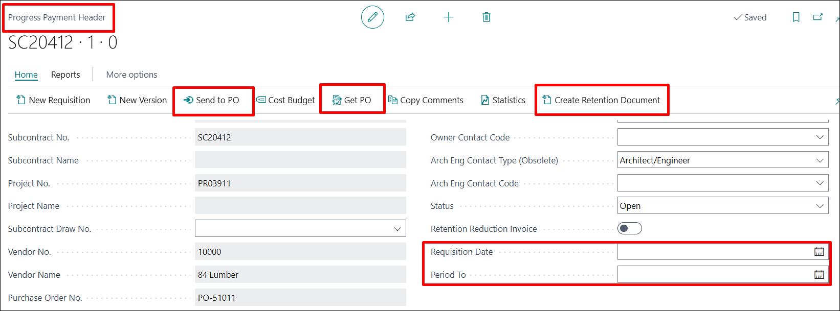
Task: Expand the Owner Contact Code dropdown
Action: 820,137
